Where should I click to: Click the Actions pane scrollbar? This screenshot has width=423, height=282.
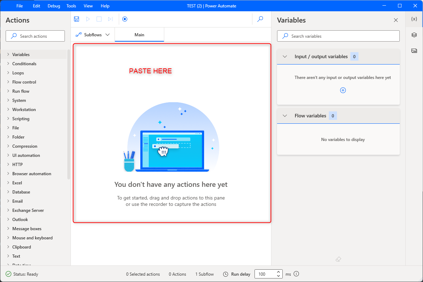pos(69,115)
